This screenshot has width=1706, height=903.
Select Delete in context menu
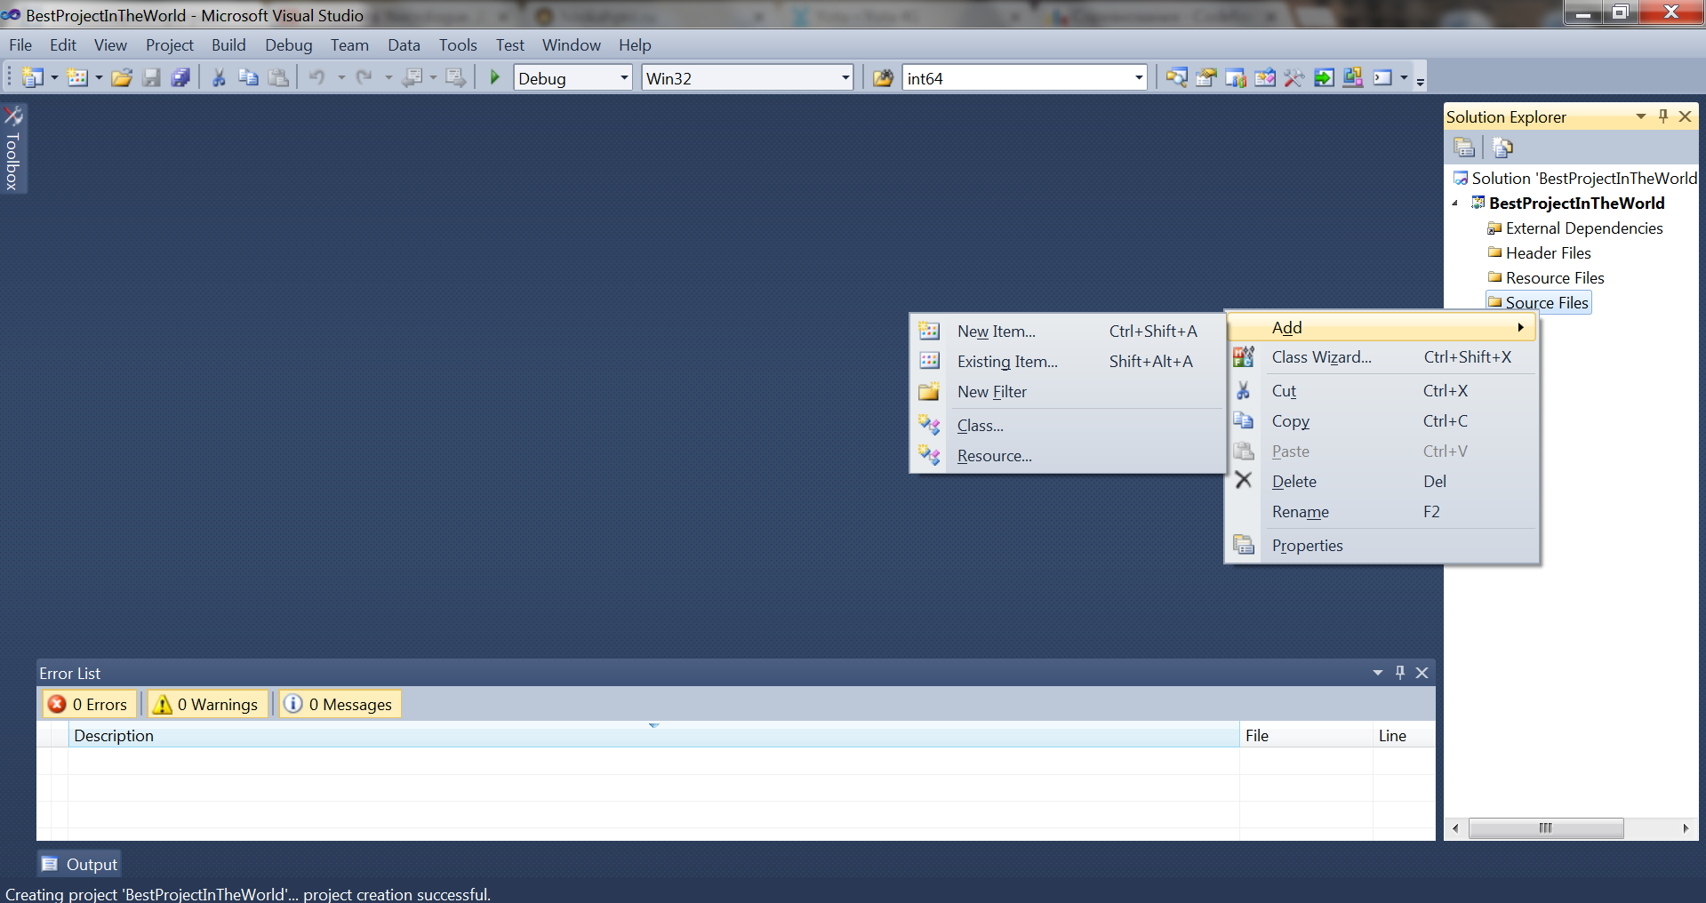[x=1382, y=482]
